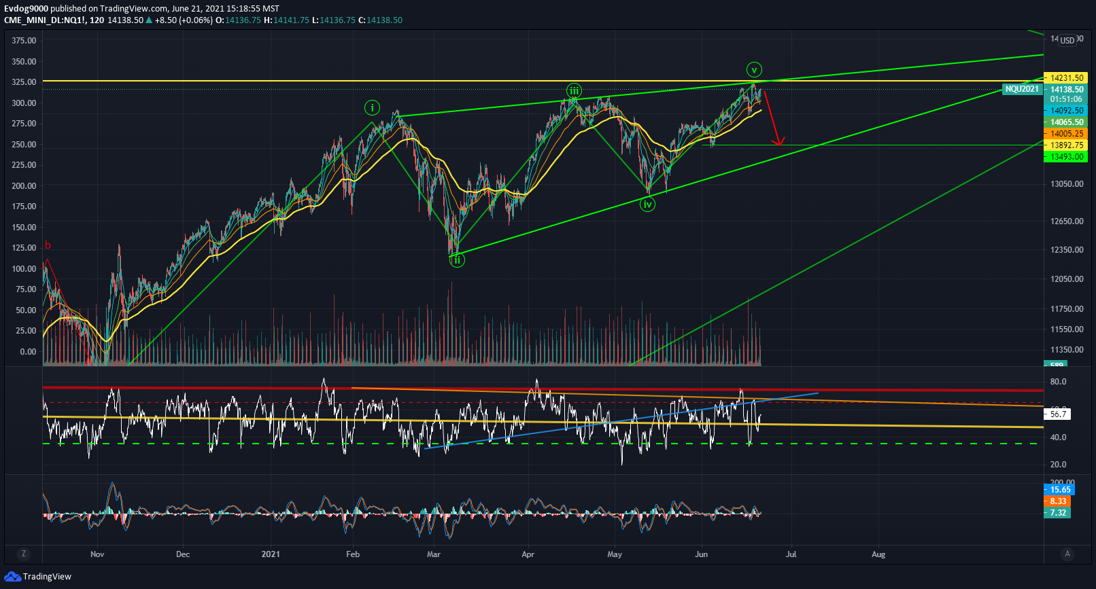Click the Z timezone icon at bottom left

[24, 554]
